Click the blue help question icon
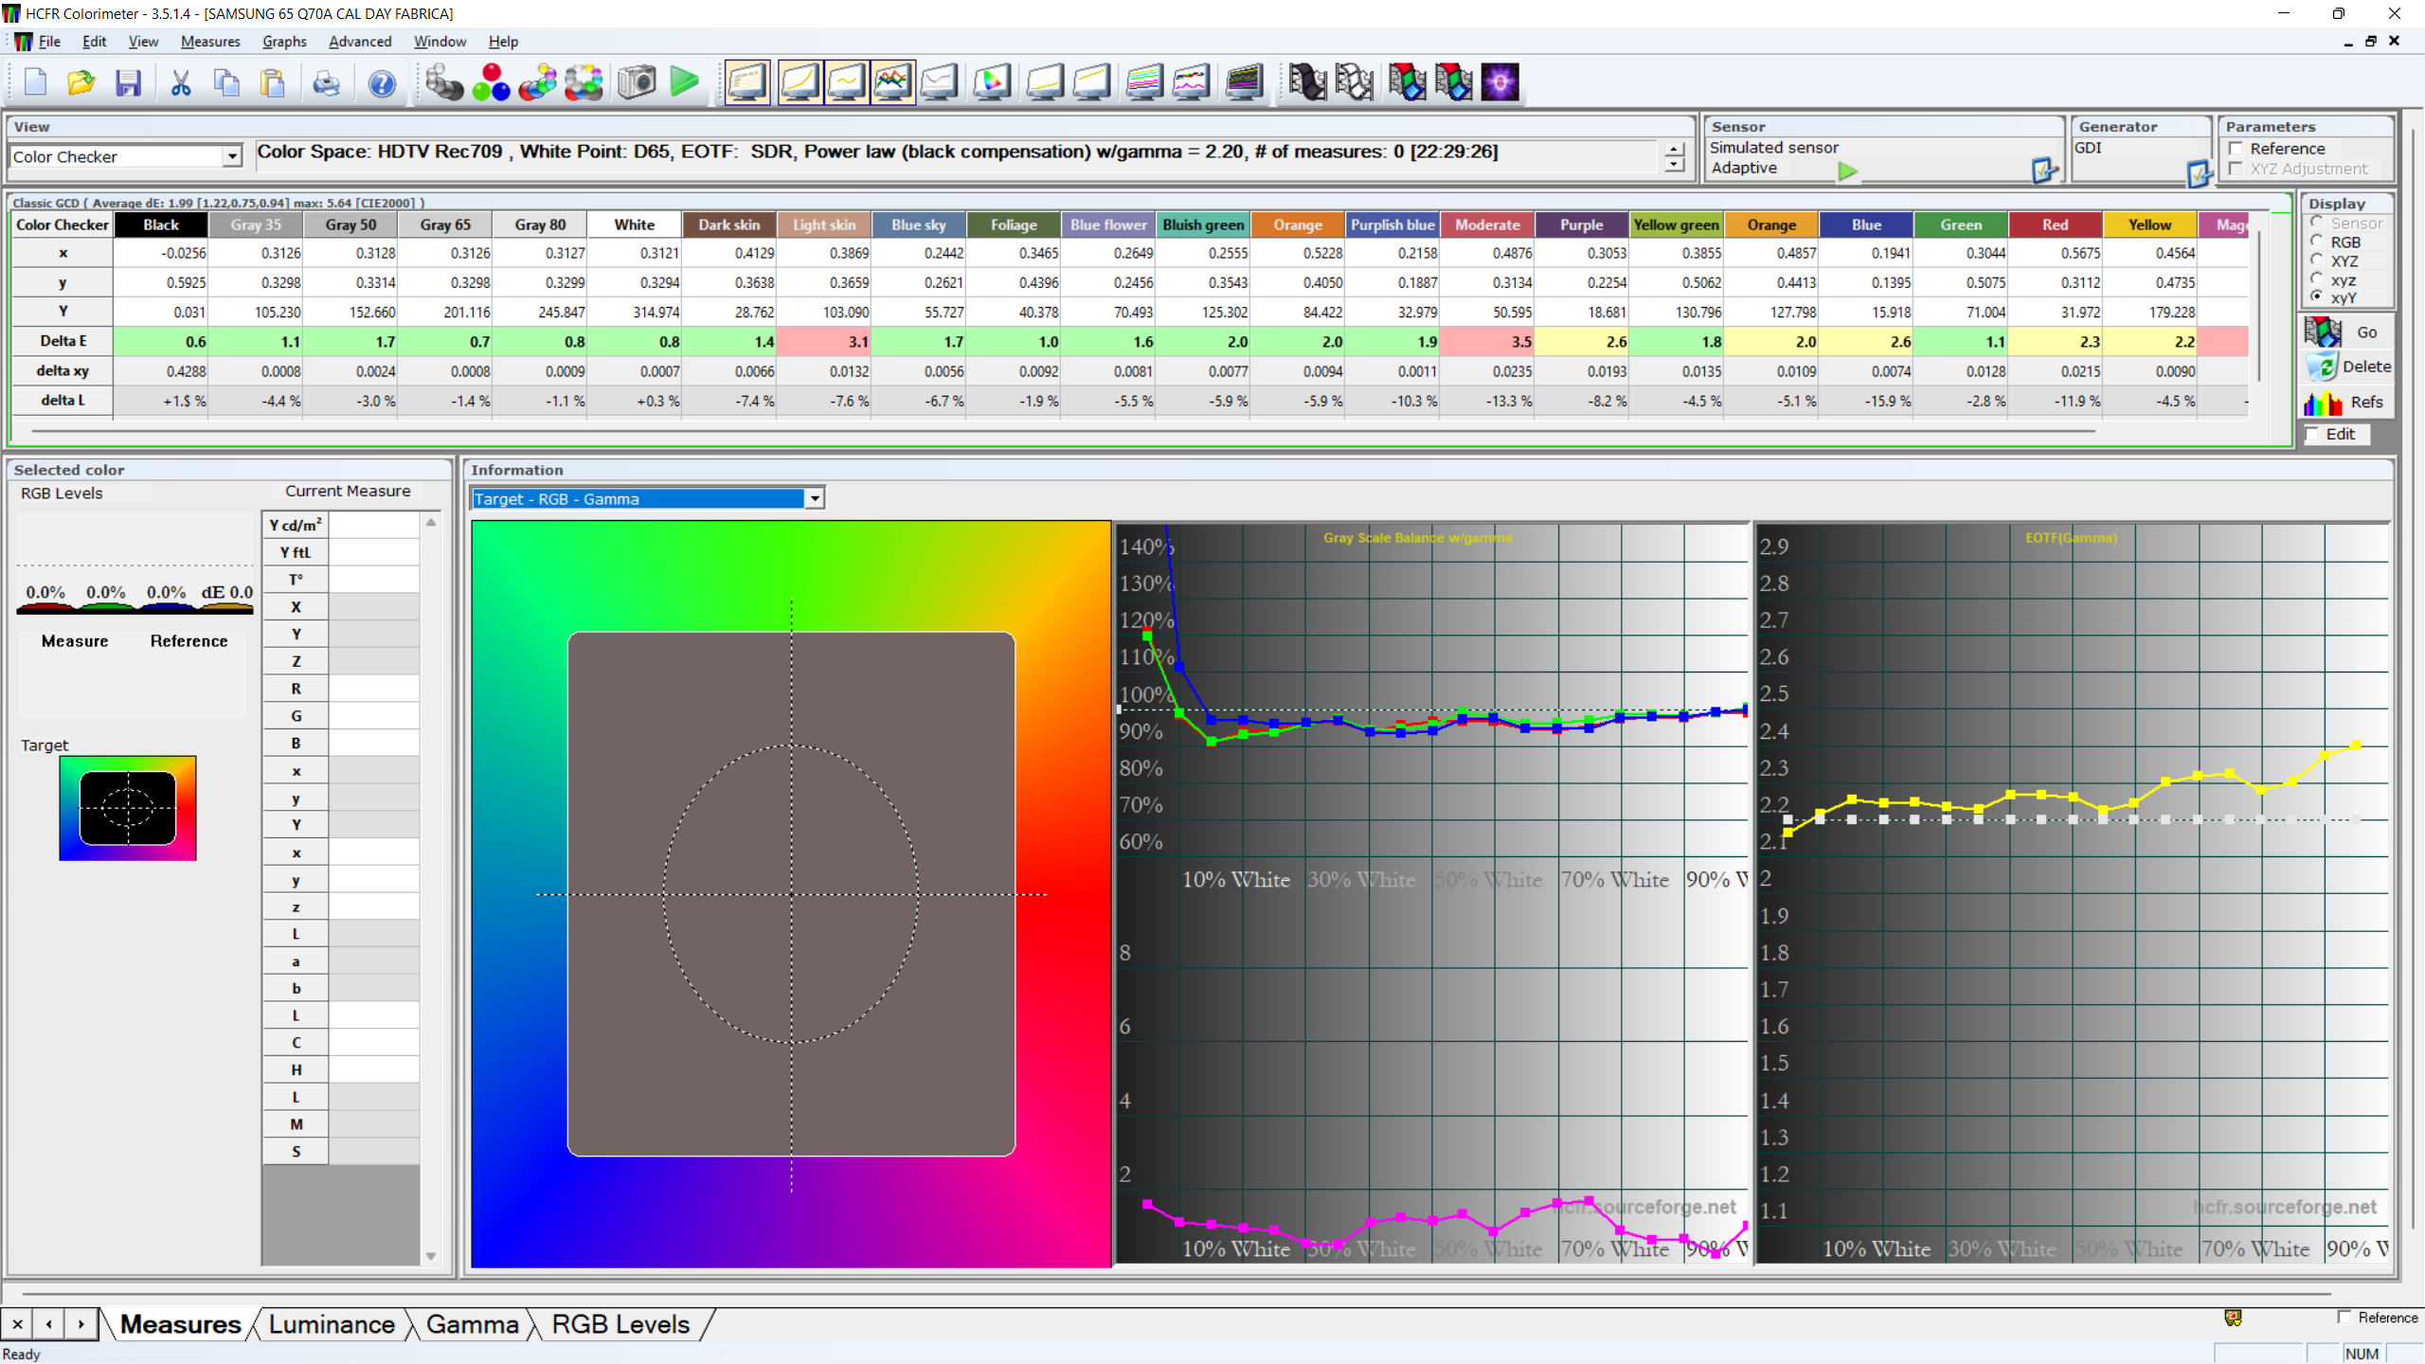Image resolution: width=2425 pixels, height=1364 pixels. click(382, 82)
